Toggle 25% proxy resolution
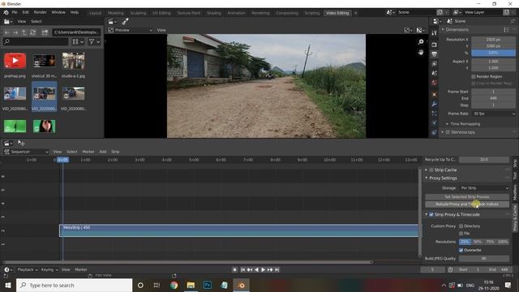The width and height of the screenshot is (519, 292). click(x=465, y=242)
